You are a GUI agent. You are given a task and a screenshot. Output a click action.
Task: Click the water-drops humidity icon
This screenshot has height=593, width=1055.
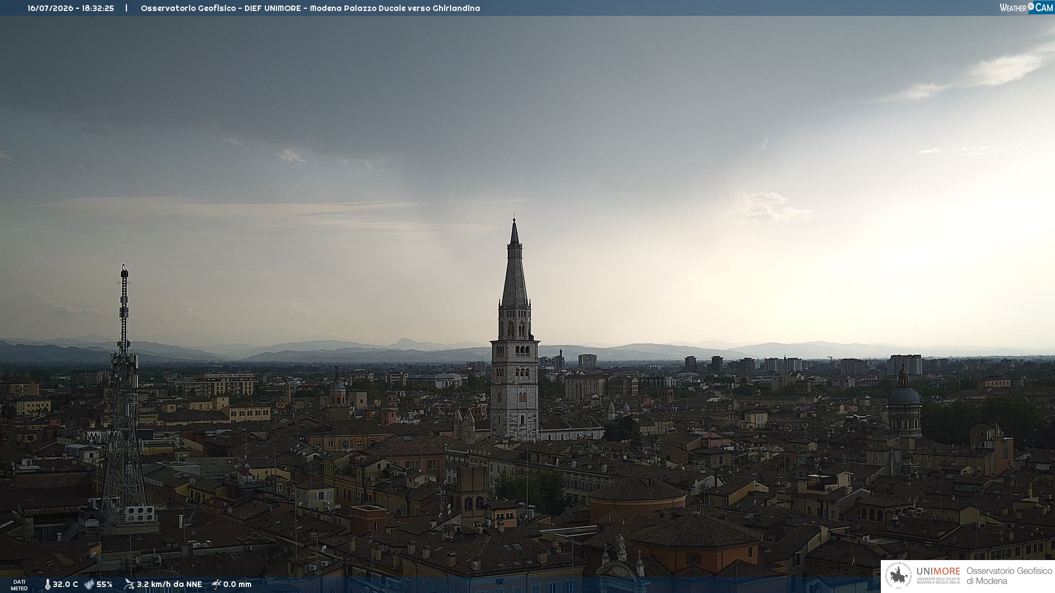pos(89,584)
